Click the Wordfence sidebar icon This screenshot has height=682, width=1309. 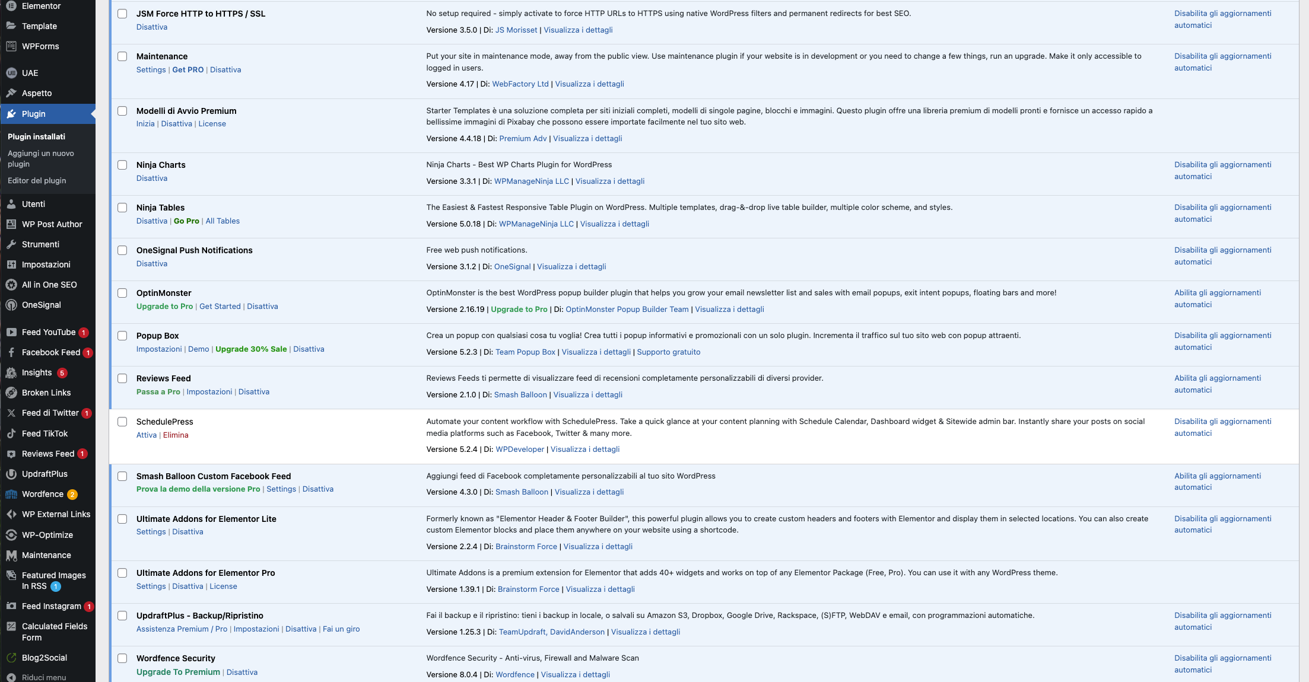(11, 494)
